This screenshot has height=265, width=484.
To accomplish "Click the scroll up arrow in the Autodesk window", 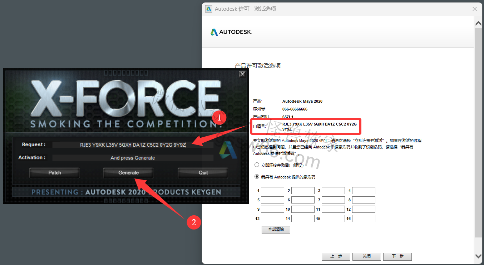I will tap(478, 23).
